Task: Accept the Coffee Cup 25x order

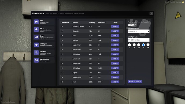Action: [115, 54]
